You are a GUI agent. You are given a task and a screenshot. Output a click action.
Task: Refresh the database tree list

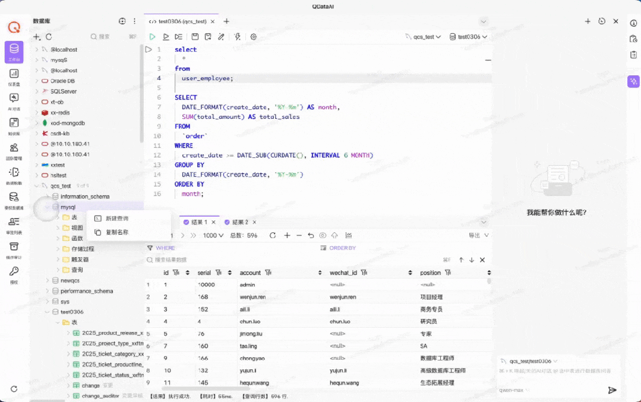(49, 37)
